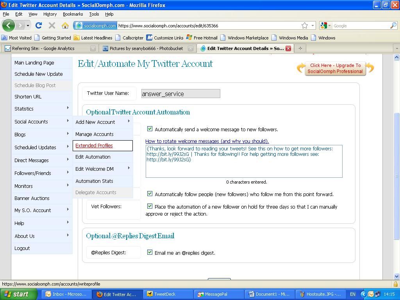Bookmark this page with the star icon
The height and width of the screenshot is (300, 400).
click(304, 25)
